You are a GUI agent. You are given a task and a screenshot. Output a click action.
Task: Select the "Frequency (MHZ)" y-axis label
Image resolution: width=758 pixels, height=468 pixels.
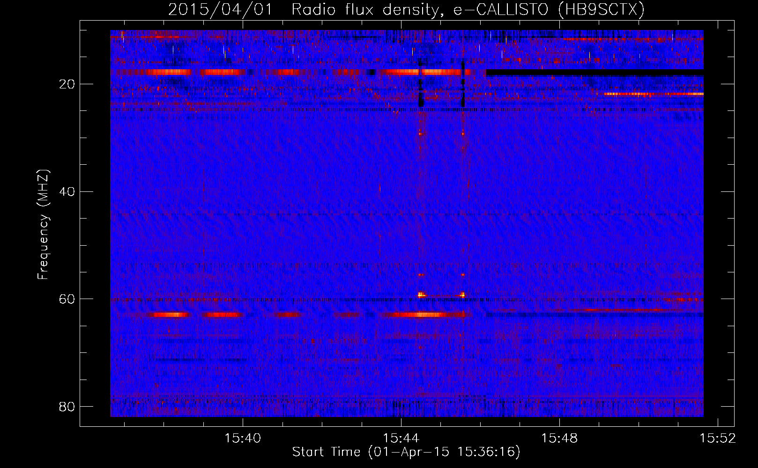tap(43, 225)
